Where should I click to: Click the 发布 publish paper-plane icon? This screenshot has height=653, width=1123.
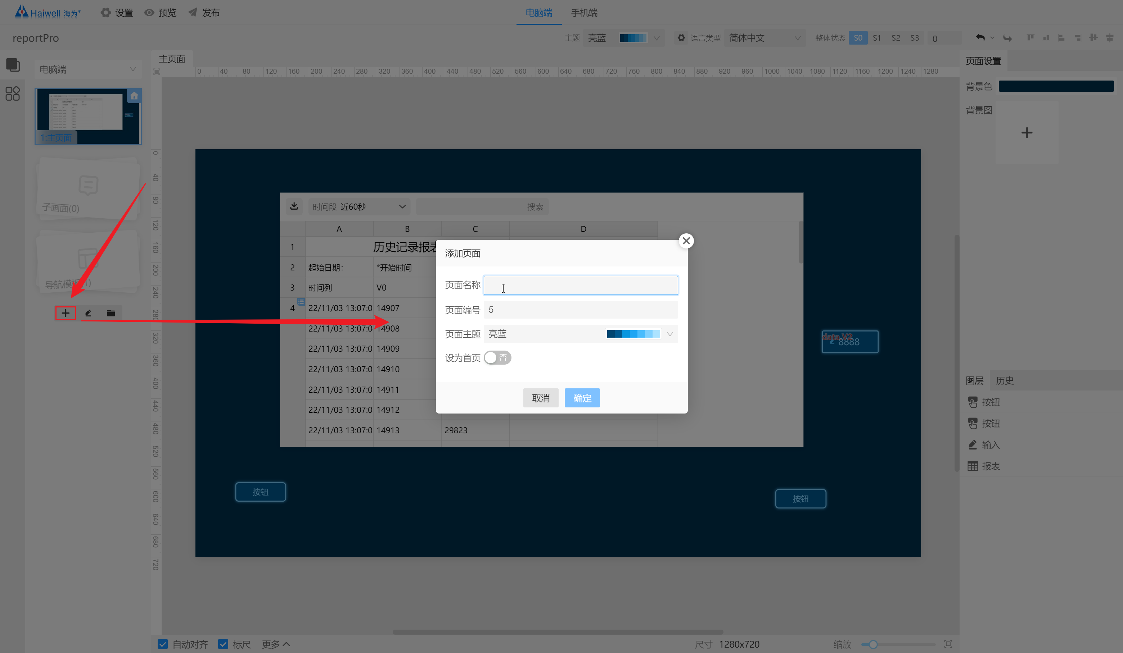[x=193, y=12]
